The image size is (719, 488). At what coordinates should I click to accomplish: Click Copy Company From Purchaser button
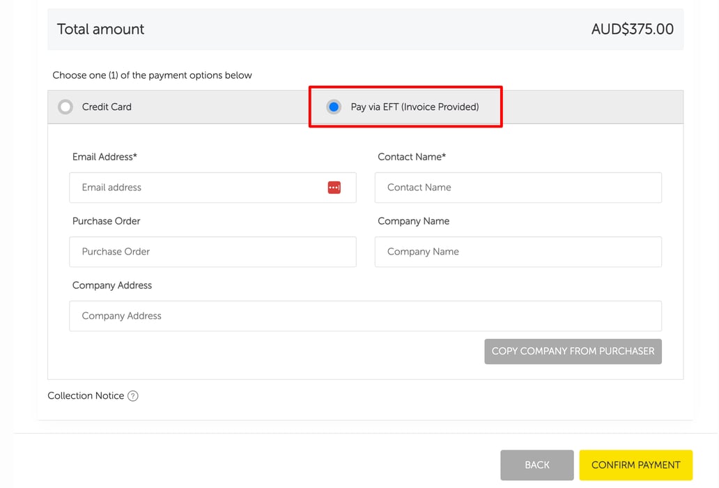[573, 351]
